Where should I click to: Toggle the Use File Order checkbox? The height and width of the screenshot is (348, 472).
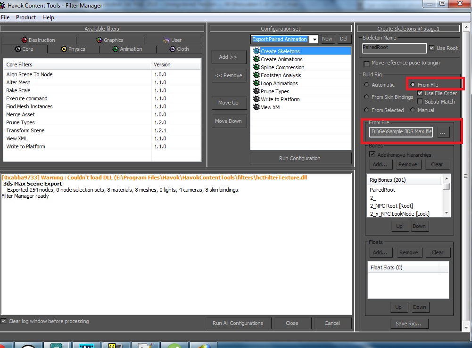pyautogui.click(x=420, y=93)
